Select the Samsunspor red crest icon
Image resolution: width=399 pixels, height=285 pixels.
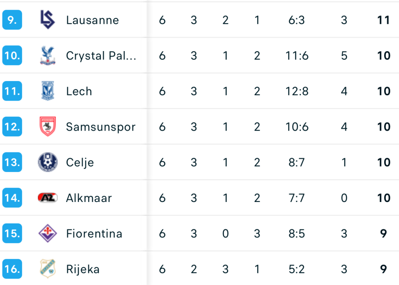(48, 127)
